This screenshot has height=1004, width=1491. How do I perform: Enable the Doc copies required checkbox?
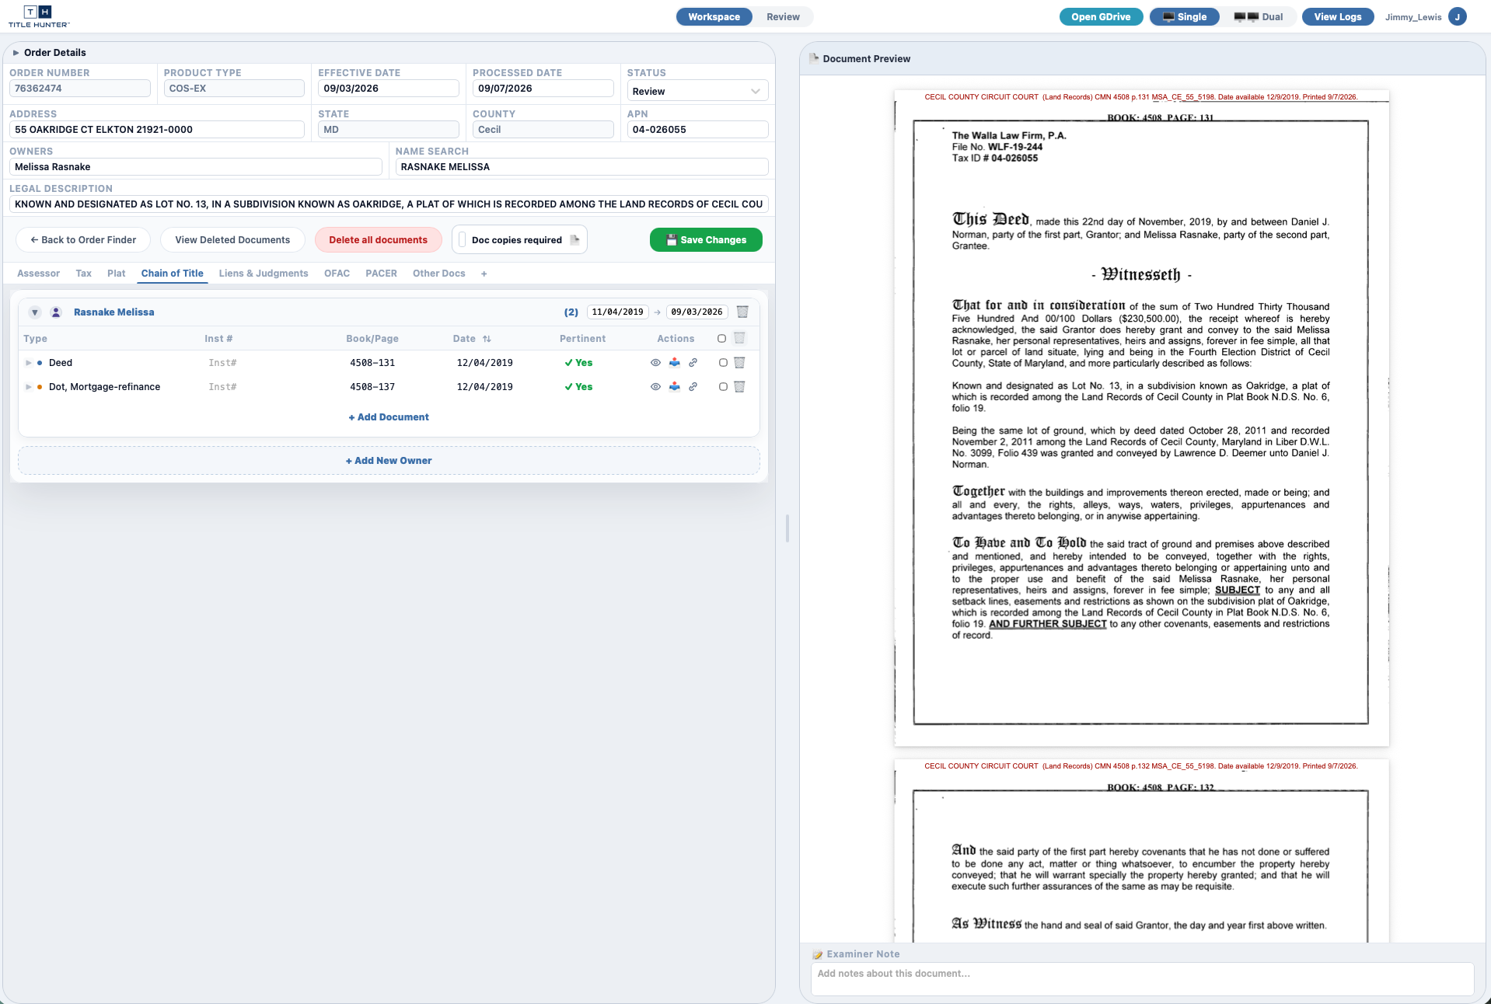click(x=463, y=240)
